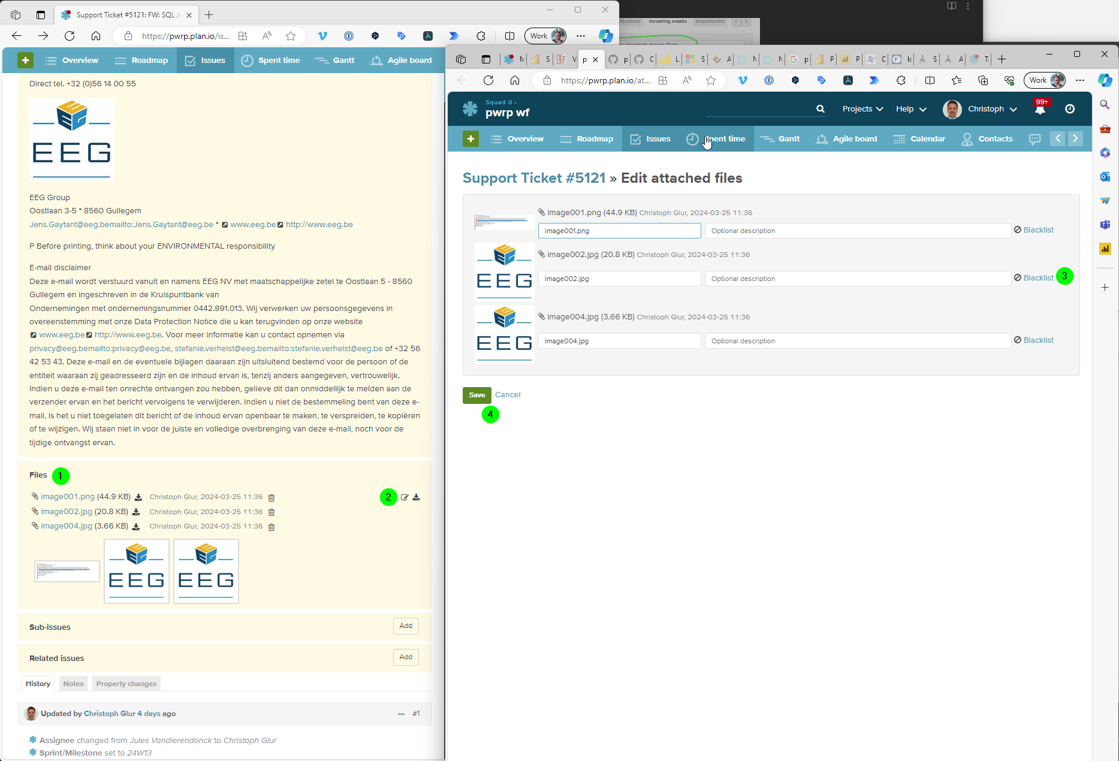Download image004.jpg using its download icon
The height and width of the screenshot is (761, 1119).
(x=136, y=526)
